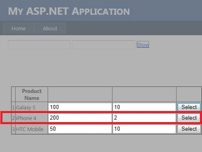Open the About menu item
Image resolution: width=202 pixels, height=152 pixels.
(50, 28)
